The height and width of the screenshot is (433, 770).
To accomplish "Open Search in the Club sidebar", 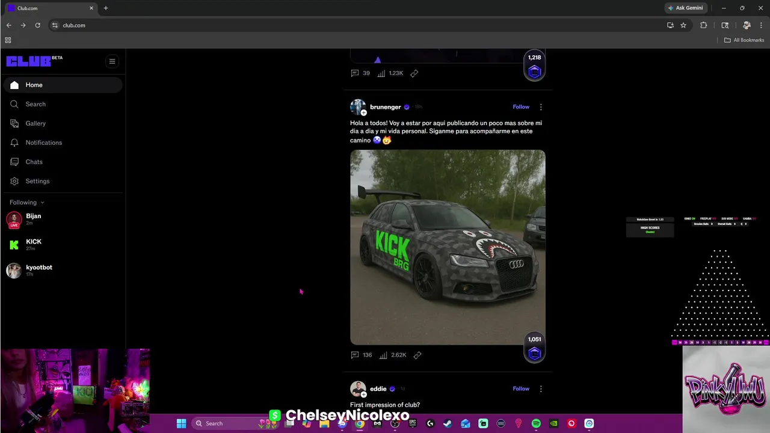I will click(x=63, y=104).
